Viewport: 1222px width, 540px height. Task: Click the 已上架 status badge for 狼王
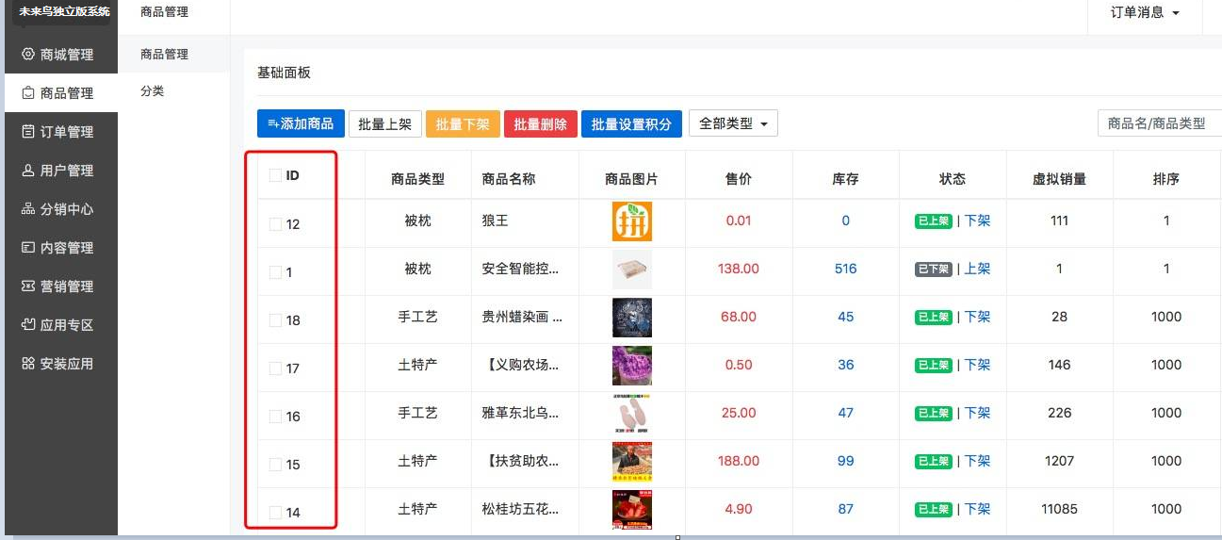934,221
